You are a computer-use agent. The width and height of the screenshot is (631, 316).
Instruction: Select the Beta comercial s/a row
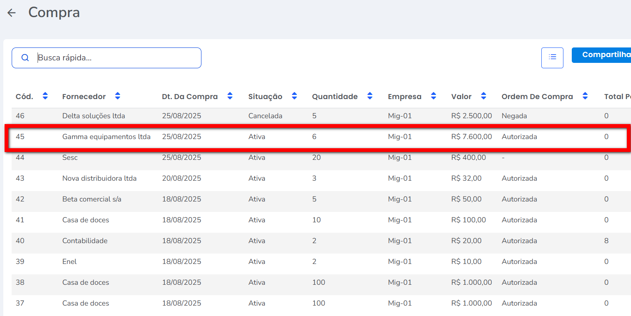[x=92, y=199]
